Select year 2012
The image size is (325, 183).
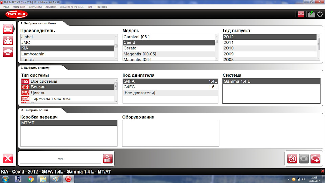click(x=270, y=37)
